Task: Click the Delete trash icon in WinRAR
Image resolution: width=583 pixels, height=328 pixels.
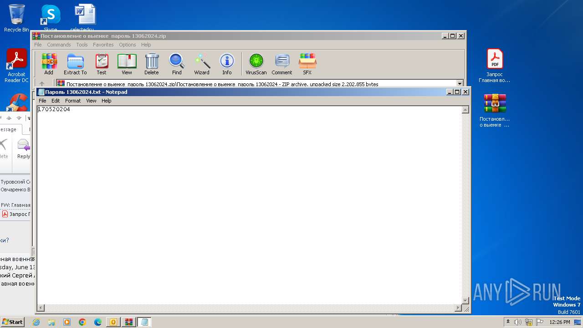Action: point(152,64)
